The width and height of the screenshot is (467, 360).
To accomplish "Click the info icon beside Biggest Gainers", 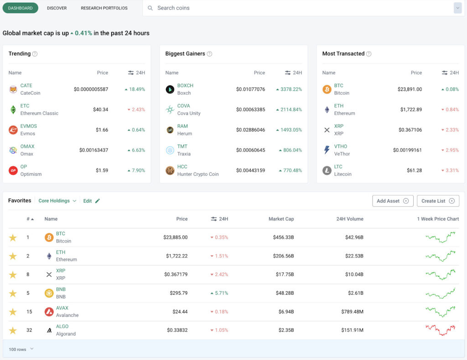I will (209, 53).
